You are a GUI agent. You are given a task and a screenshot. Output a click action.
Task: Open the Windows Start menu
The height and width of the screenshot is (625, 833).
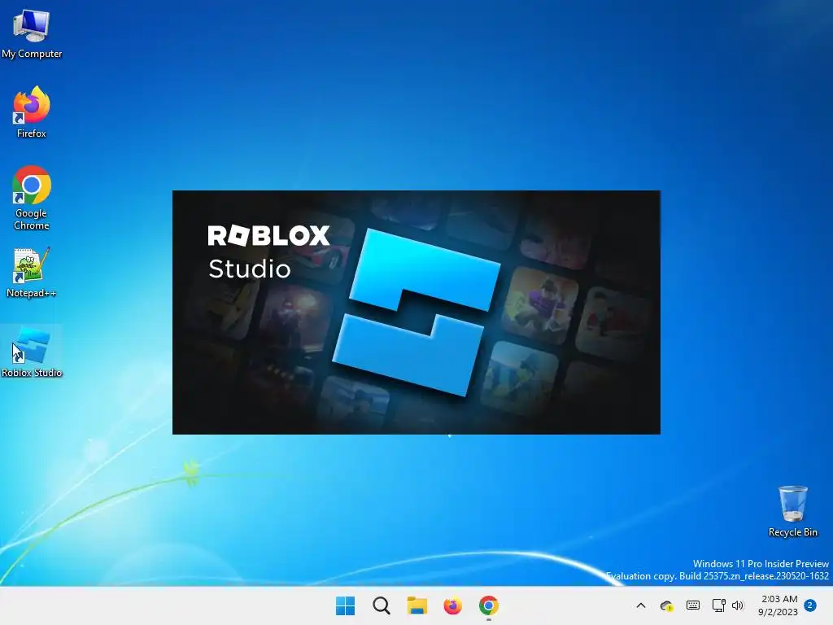[345, 605]
